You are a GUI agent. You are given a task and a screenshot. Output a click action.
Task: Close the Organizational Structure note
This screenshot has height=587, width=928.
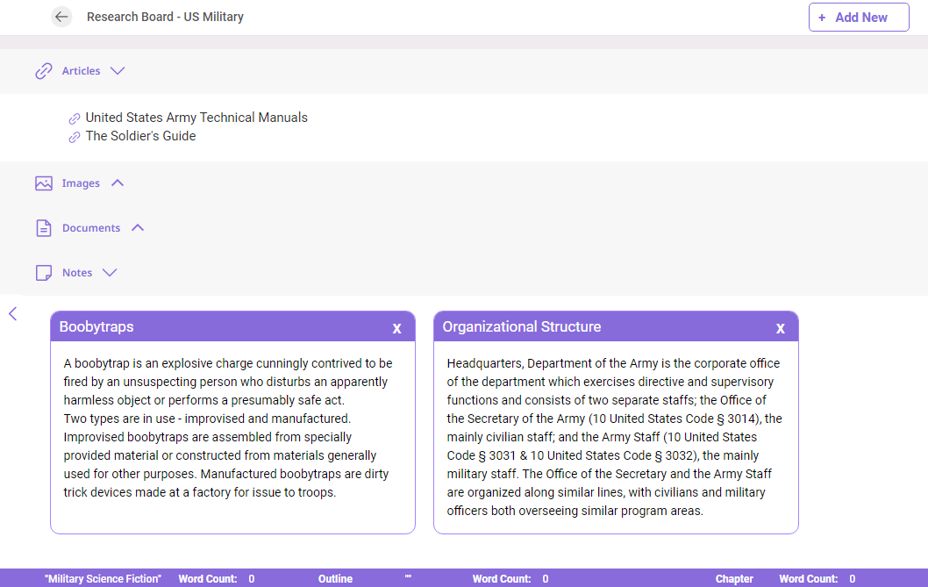(780, 328)
